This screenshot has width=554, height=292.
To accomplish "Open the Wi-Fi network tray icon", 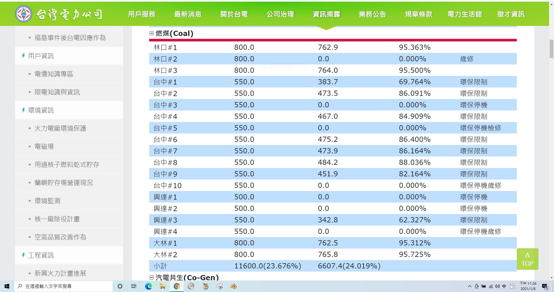I will click(491, 286).
